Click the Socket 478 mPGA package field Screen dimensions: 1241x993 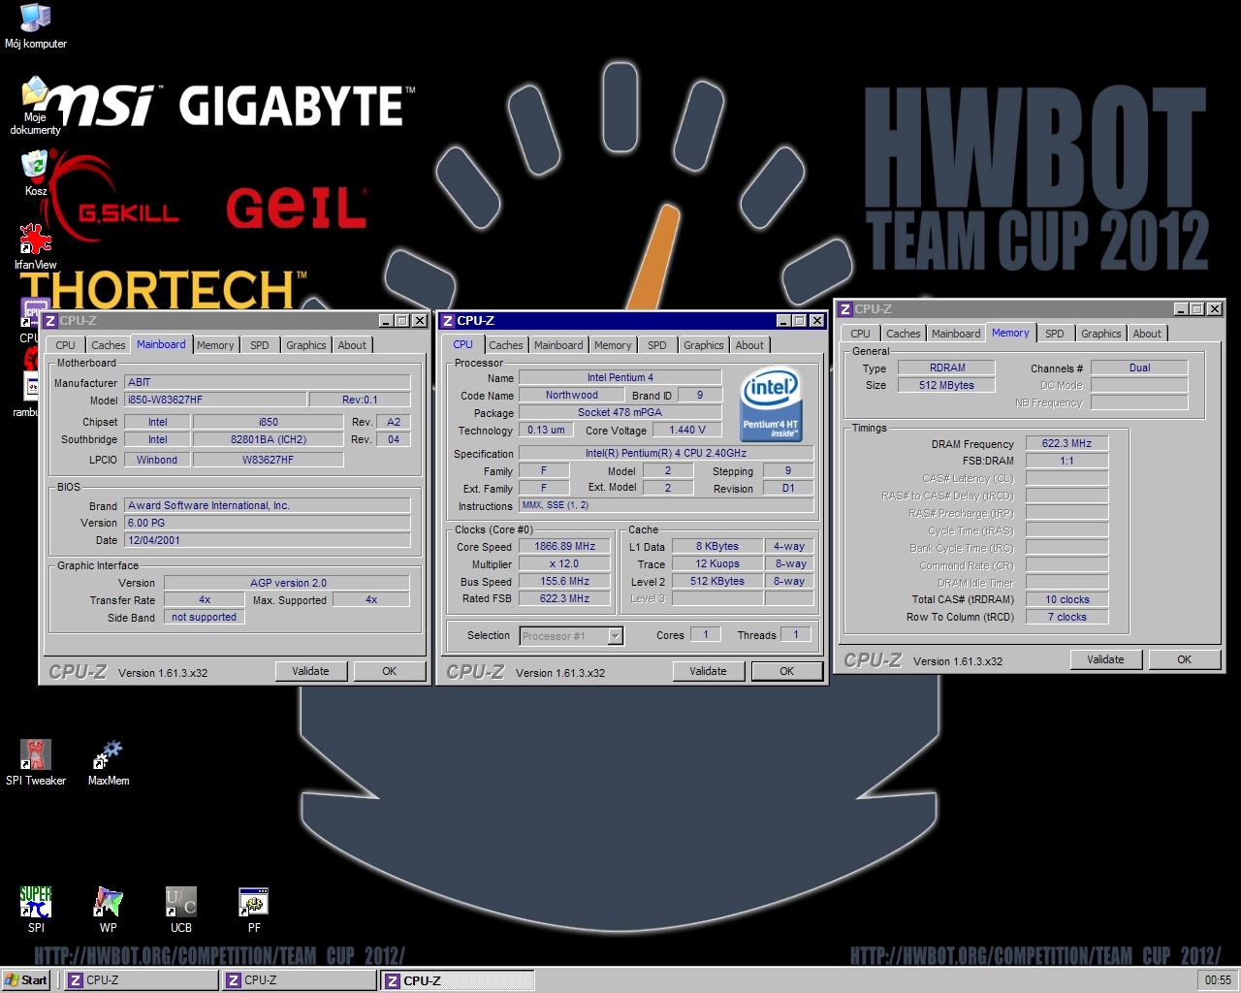[x=620, y=412]
